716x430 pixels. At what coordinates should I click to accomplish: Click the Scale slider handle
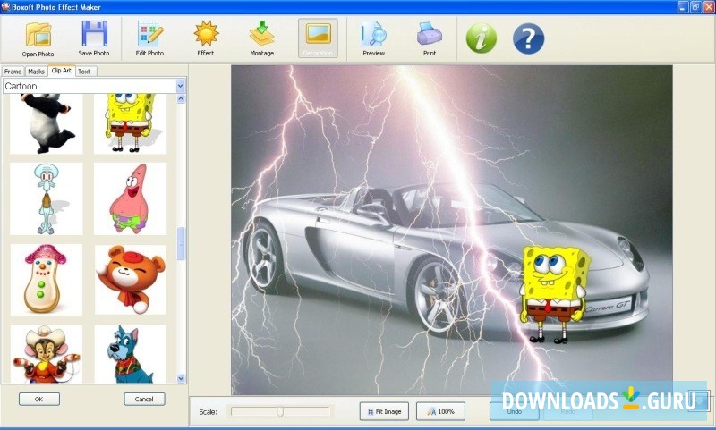(x=280, y=412)
